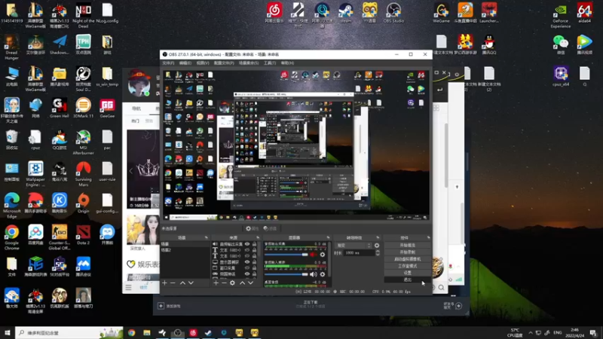Toggle visibility of 帝国神话 source
603x339 pixels.
247,274
